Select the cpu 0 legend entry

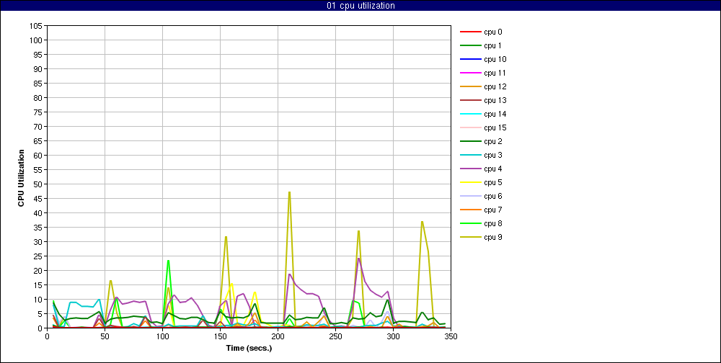[x=481, y=32]
